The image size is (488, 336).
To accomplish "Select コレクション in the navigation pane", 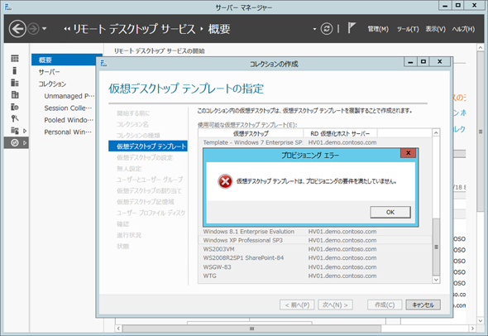I will coord(52,84).
